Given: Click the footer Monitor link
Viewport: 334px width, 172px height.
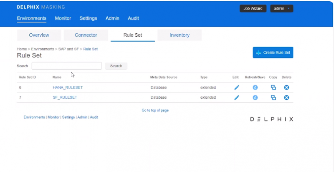Looking at the screenshot, I should coord(53,117).
